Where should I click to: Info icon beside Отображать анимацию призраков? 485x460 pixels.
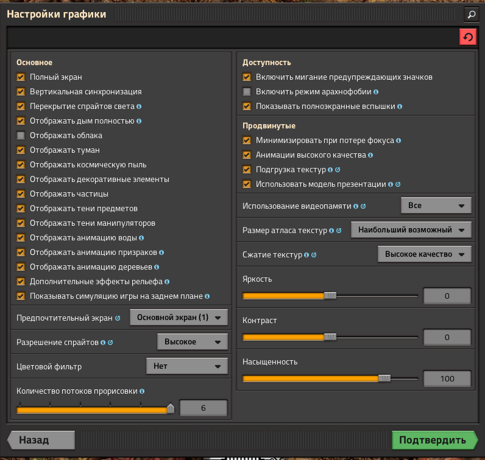point(161,253)
